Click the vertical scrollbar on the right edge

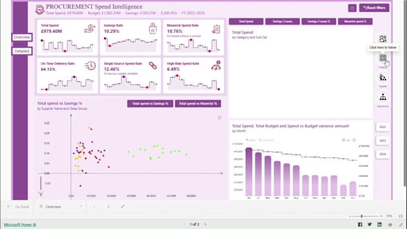point(405,93)
